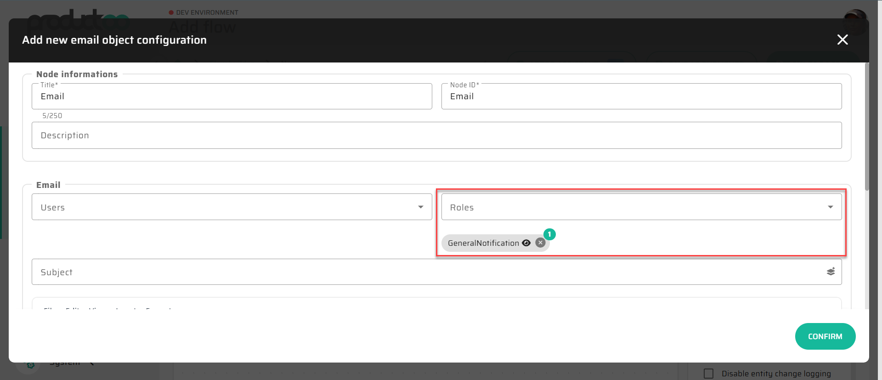Collapse the System sidebar chevron
This screenshot has height=380, width=882.
[x=92, y=364]
